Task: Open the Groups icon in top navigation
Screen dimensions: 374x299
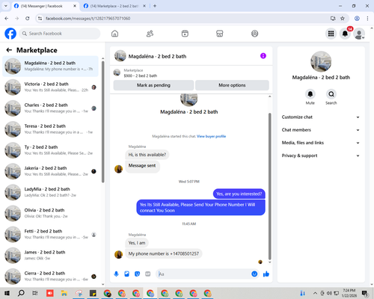Action: (254, 34)
